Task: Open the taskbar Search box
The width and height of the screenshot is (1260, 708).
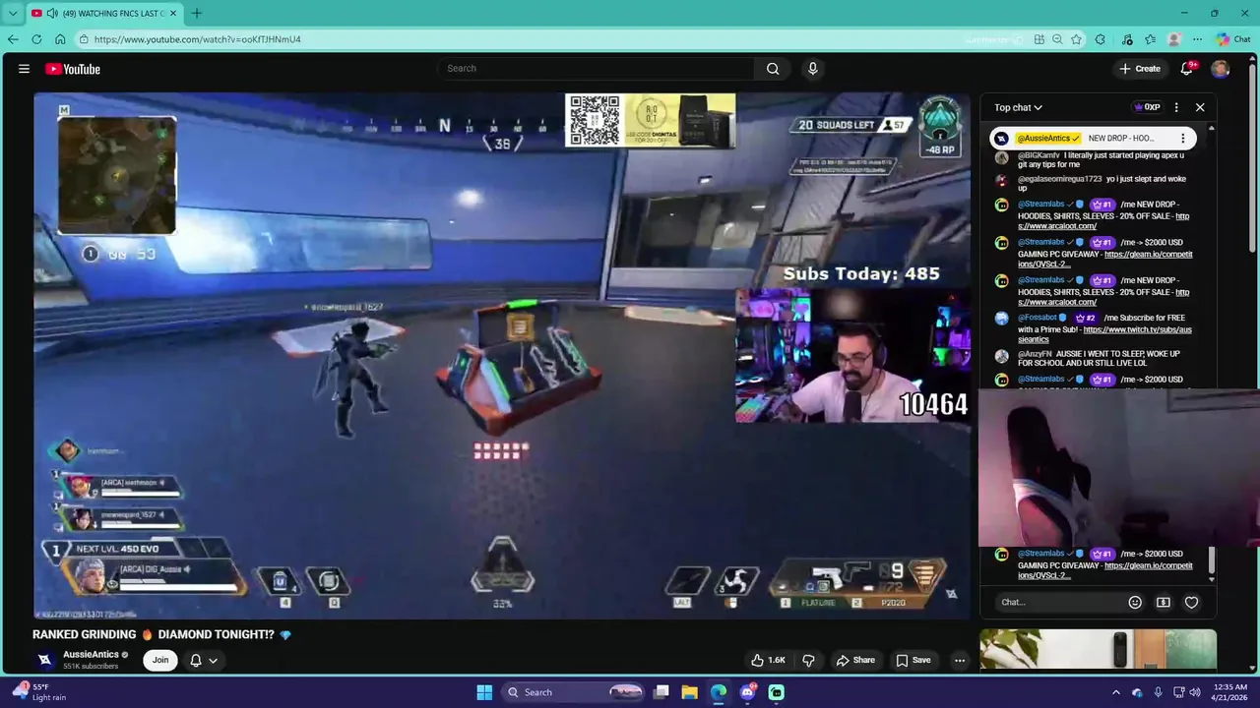Action: point(575,692)
